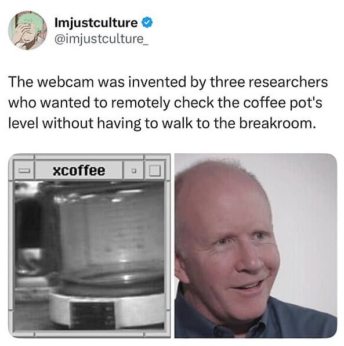Open the photo of the smiling man
This screenshot has width=344, height=346.
pos(256,246)
